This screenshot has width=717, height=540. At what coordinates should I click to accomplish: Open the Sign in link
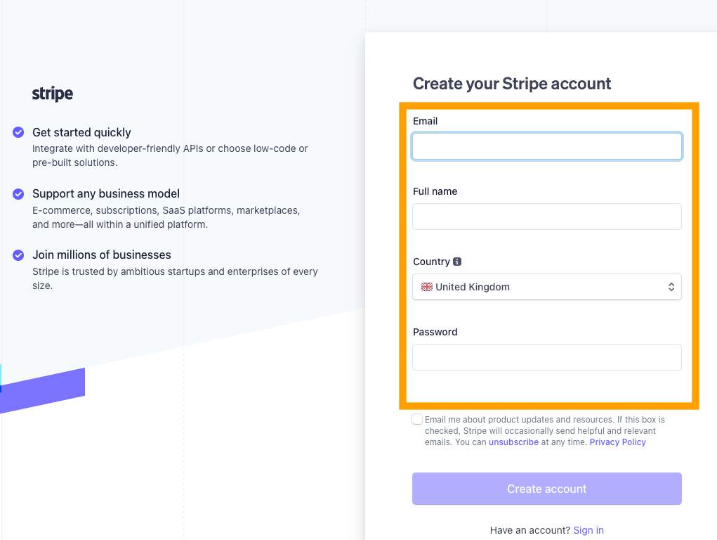pos(588,530)
